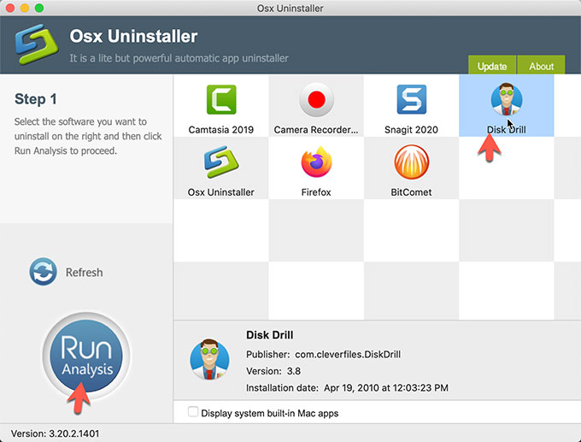The width and height of the screenshot is (581, 442).
Task: Click the Snagit 2020 name label
Action: tap(411, 130)
